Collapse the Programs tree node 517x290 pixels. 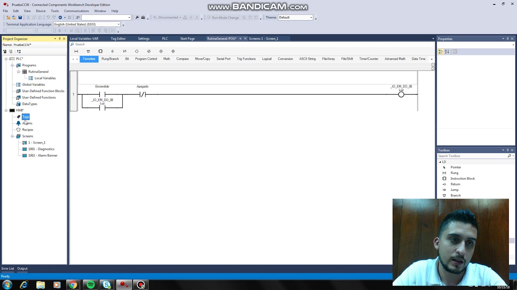point(12,65)
